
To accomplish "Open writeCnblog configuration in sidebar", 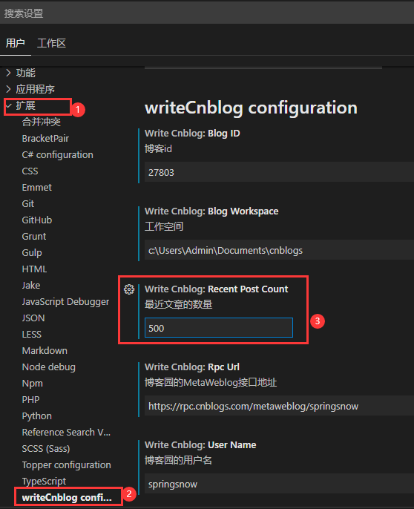I will (67, 497).
